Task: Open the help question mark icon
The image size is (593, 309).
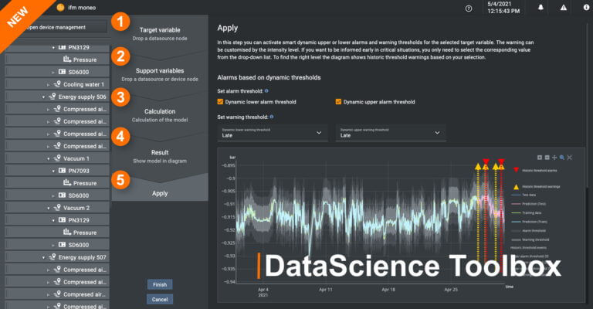Action: [469, 8]
